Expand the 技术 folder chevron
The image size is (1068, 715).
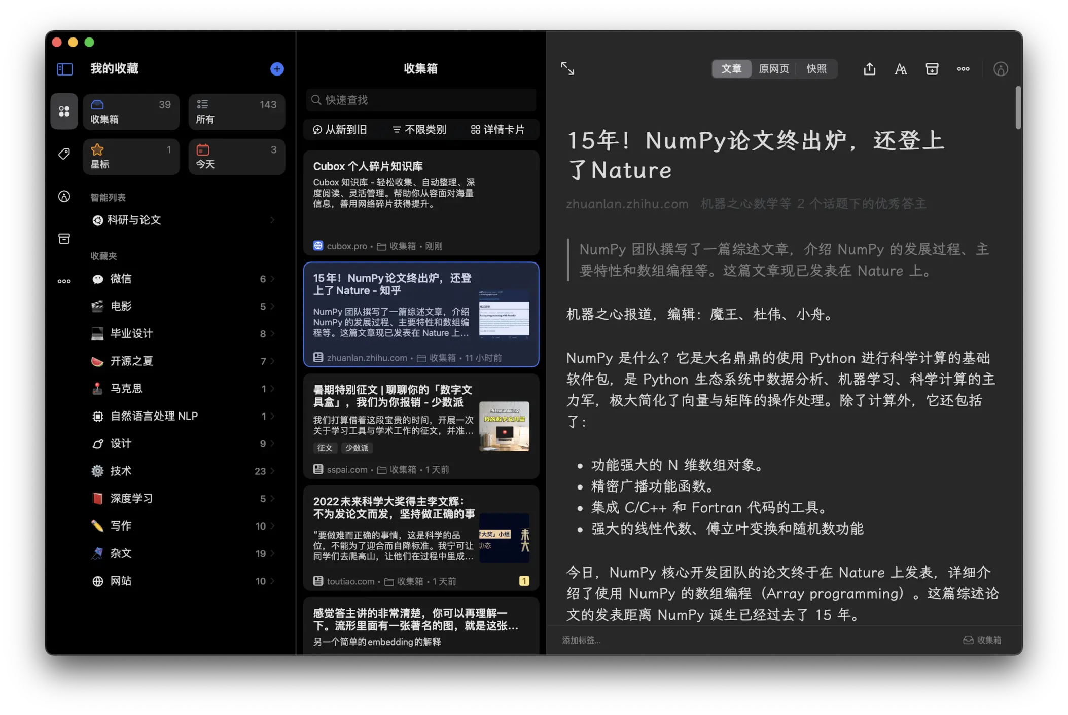[273, 471]
